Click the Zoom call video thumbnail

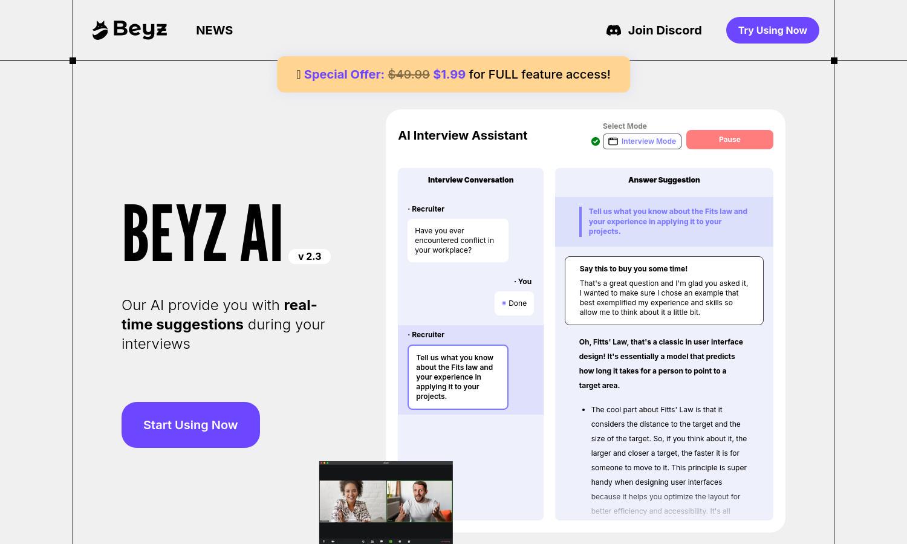click(x=386, y=502)
